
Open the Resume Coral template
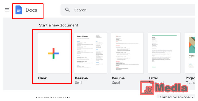click(127, 53)
